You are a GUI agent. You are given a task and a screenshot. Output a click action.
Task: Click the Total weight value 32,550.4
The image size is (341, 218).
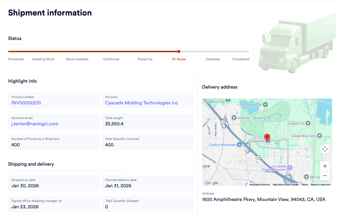tap(114, 124)
